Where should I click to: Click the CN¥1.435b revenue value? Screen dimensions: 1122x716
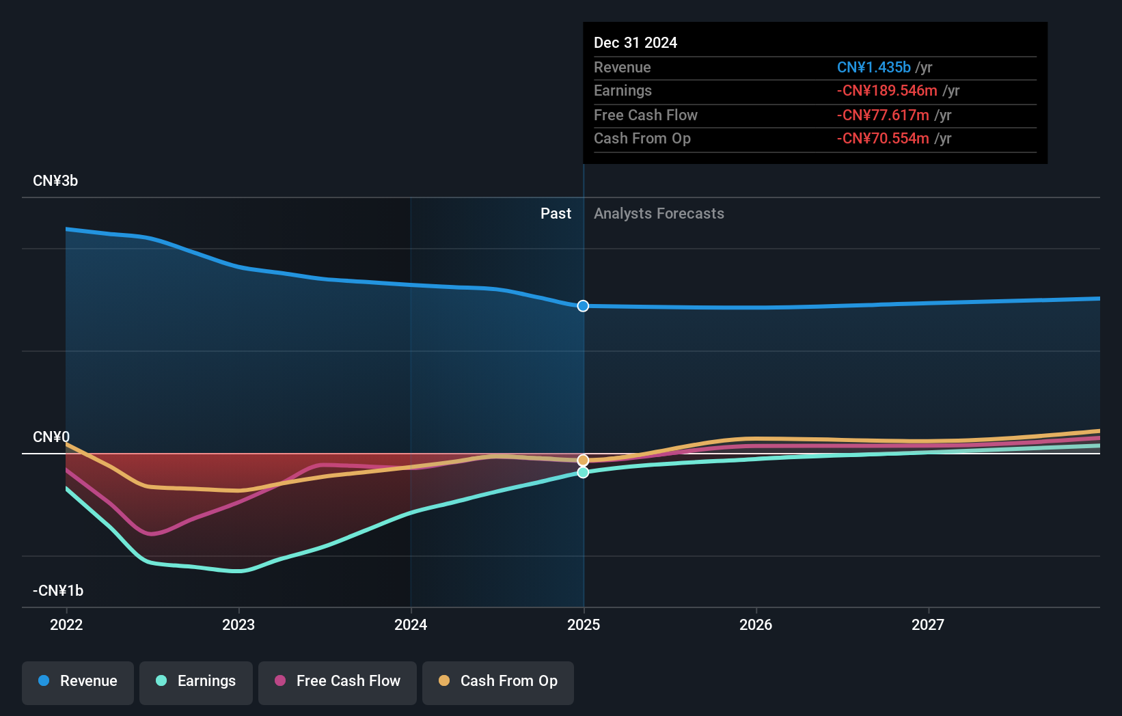tap(874, 68)
